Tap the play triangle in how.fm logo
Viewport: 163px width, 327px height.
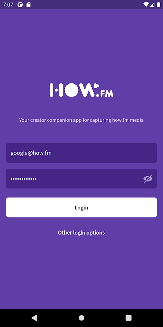coord(96,85)
